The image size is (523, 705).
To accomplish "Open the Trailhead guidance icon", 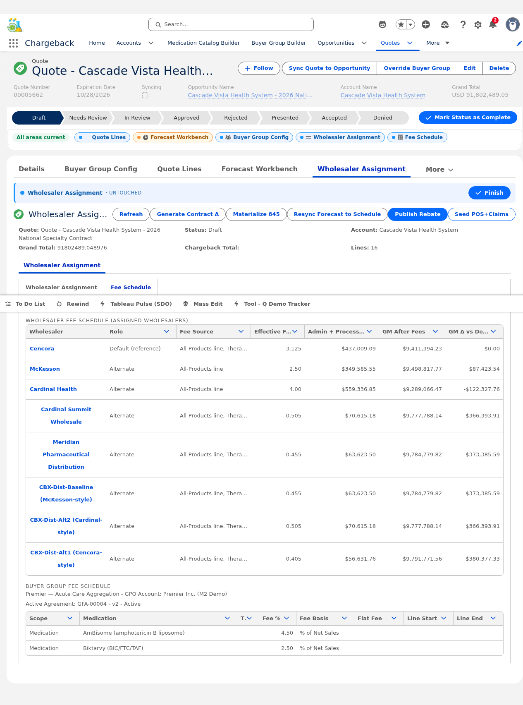I will coord(445,24).
